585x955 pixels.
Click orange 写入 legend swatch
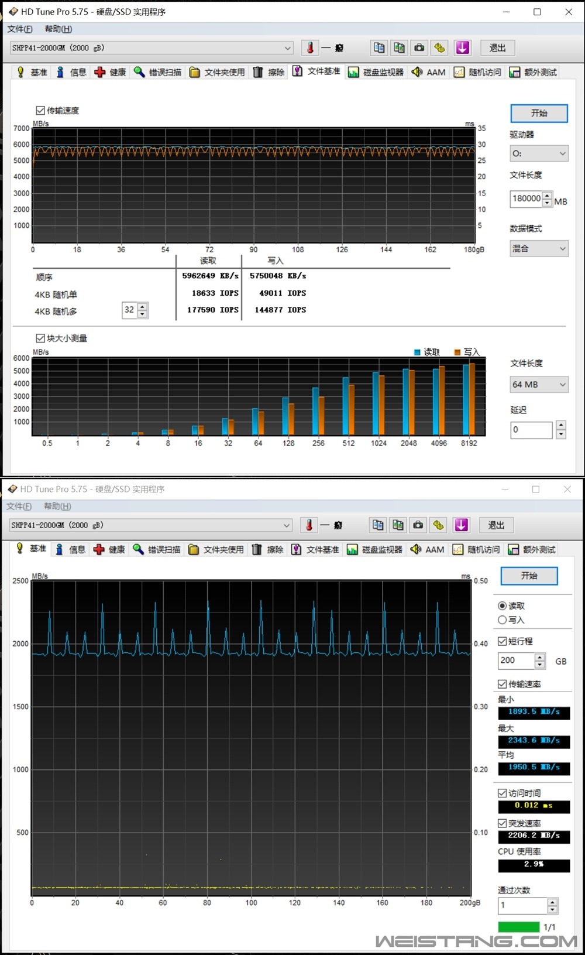click(x=457, y=352)
